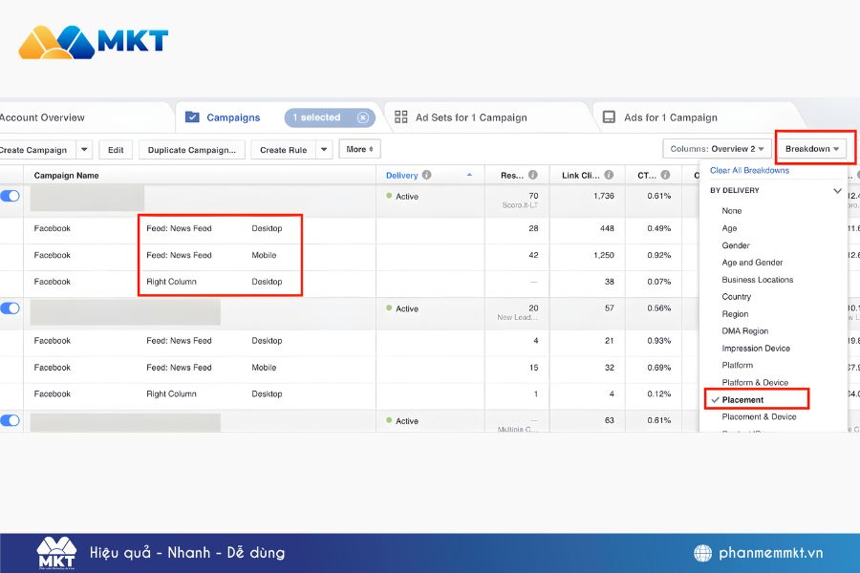Open the Columns: Overview 2 dropdown
Image resolution: width=860 pixels, height=573 pixels.
[717, 149]
